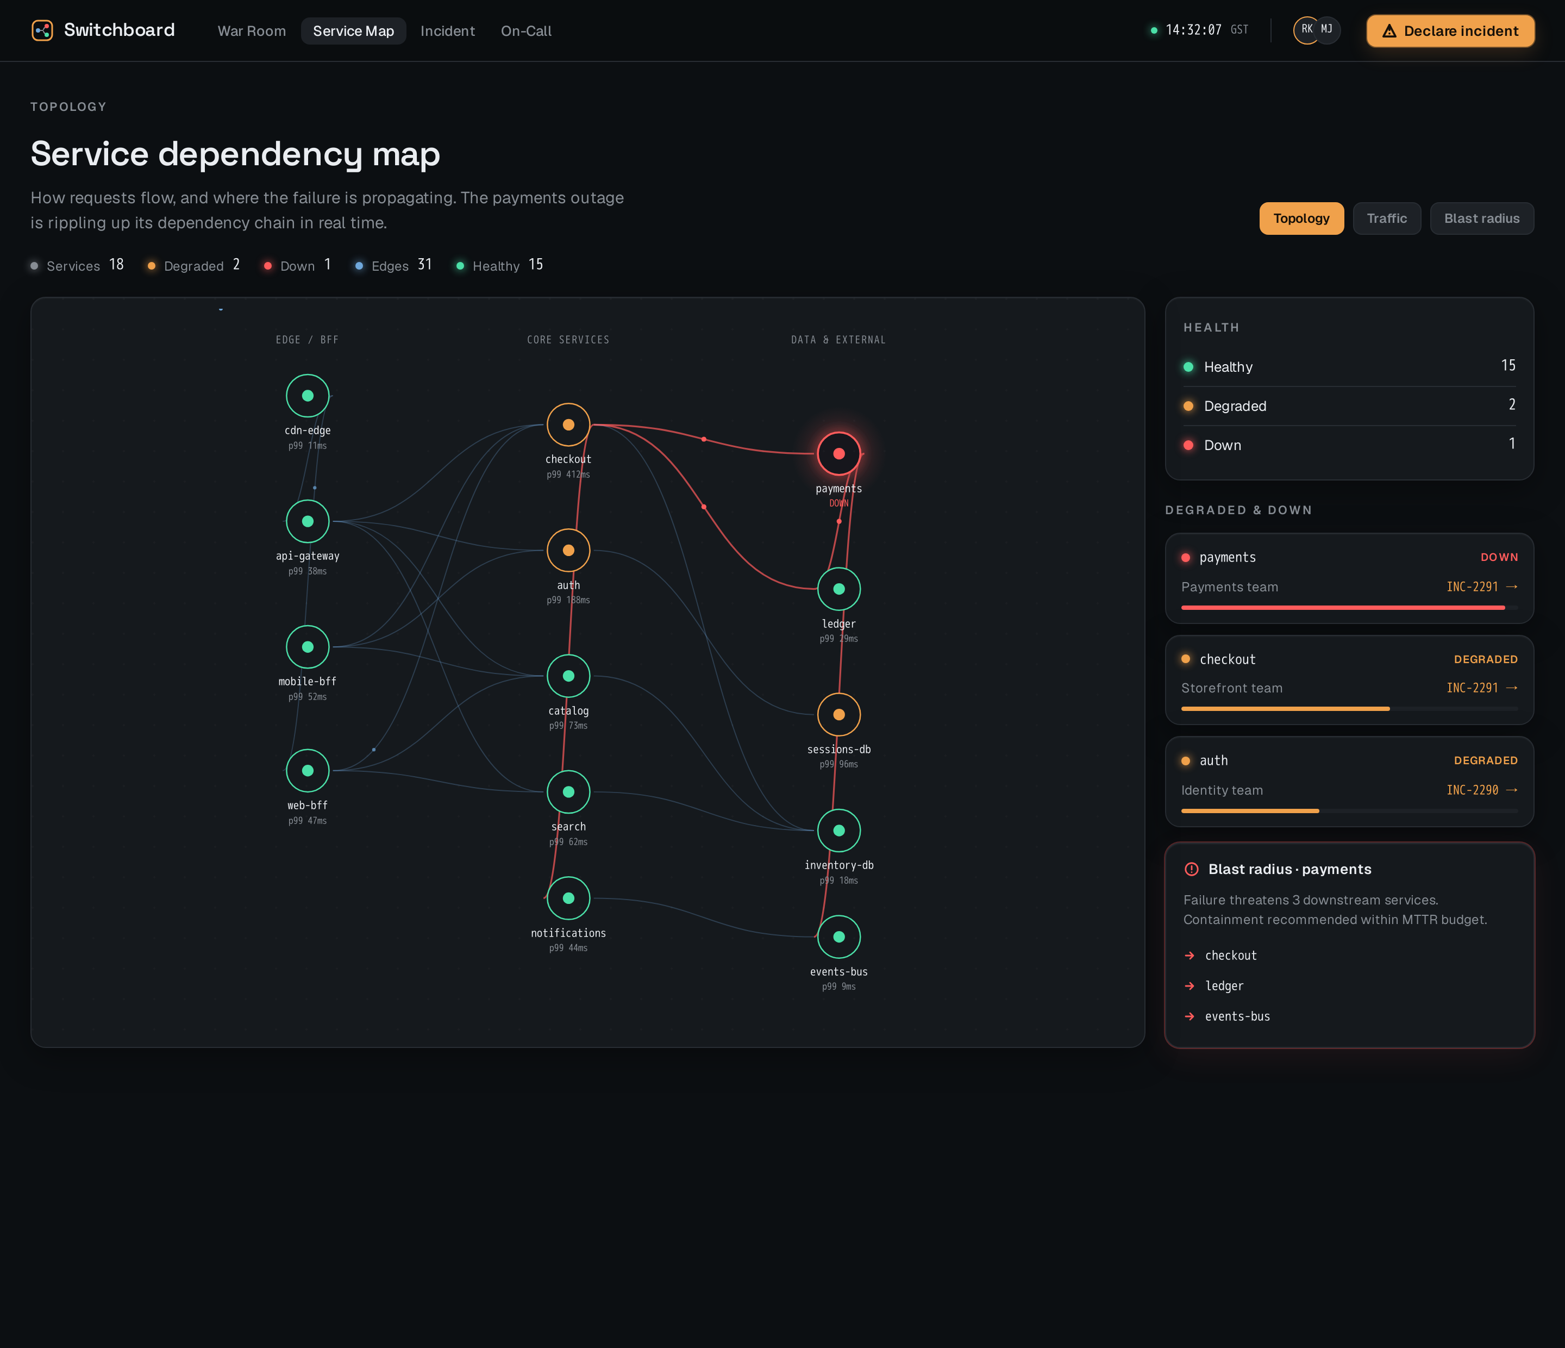Open the Service Map tab
This screenshot has height=1348, width=1565.
(354, 31)
